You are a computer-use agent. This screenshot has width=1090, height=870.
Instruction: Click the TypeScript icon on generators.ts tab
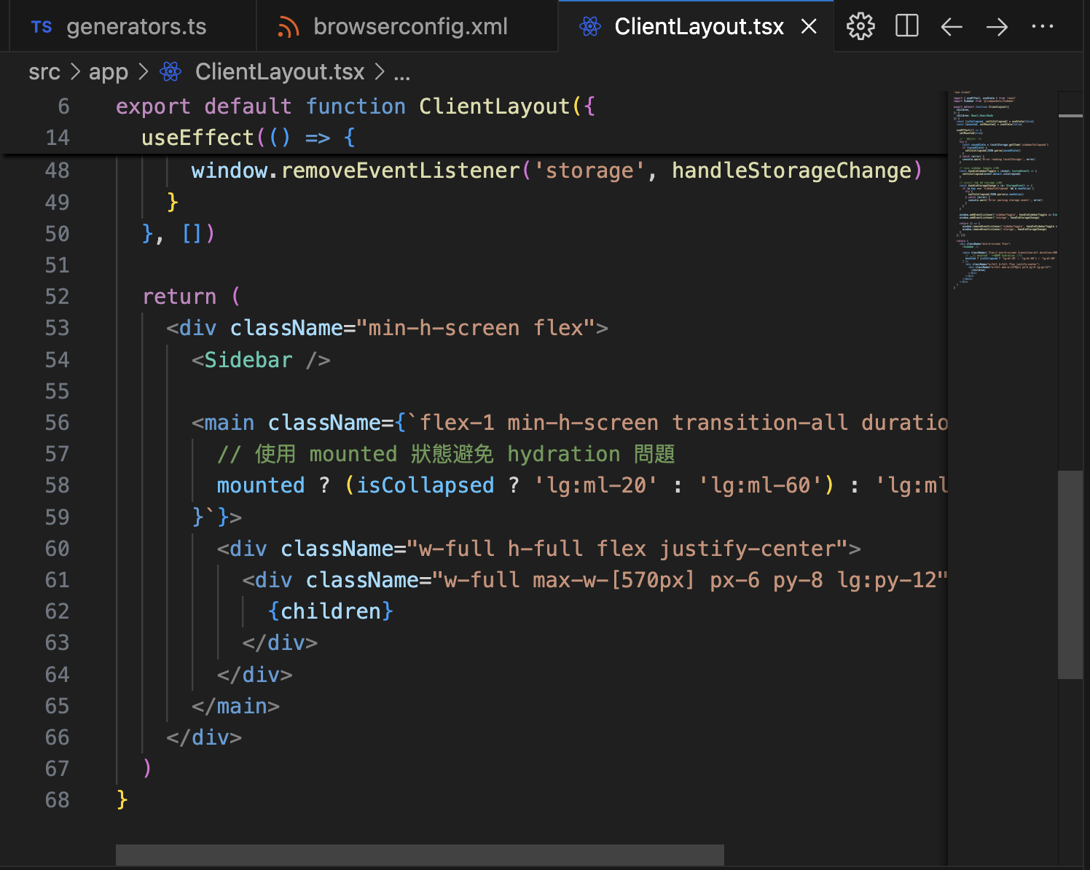42,27
